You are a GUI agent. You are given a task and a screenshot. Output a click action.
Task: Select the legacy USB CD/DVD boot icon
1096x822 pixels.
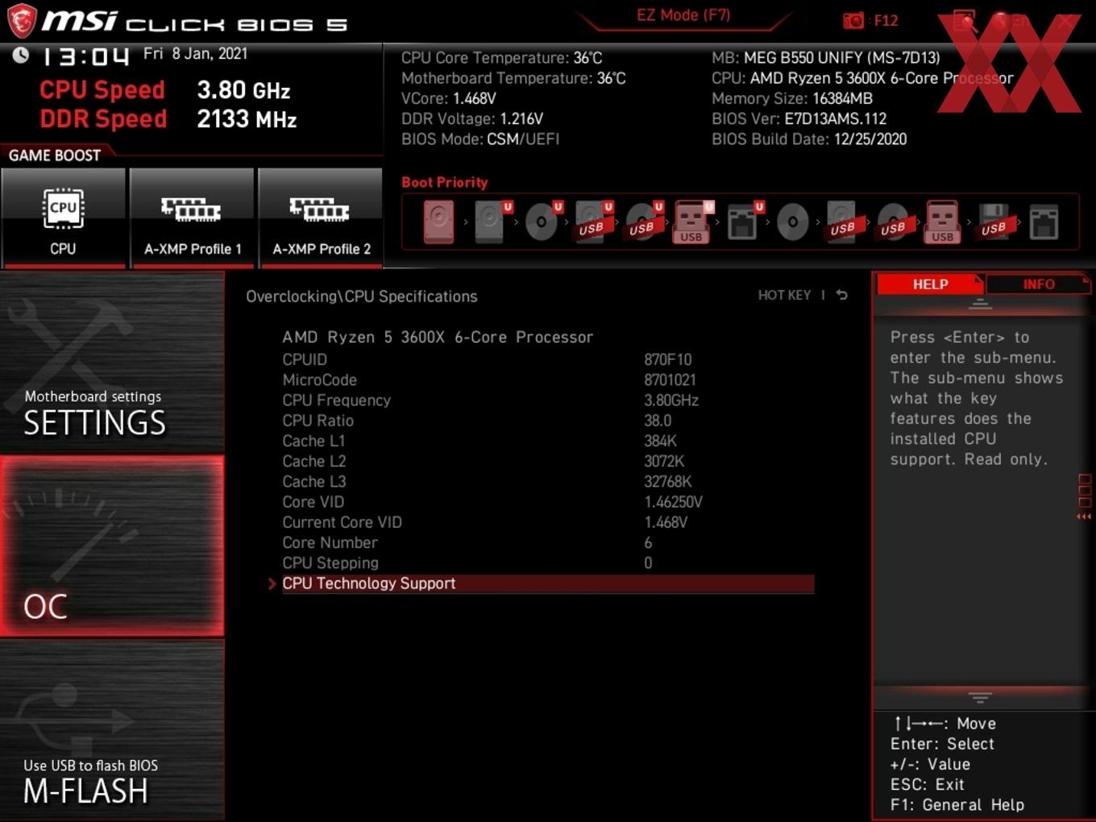893,222
